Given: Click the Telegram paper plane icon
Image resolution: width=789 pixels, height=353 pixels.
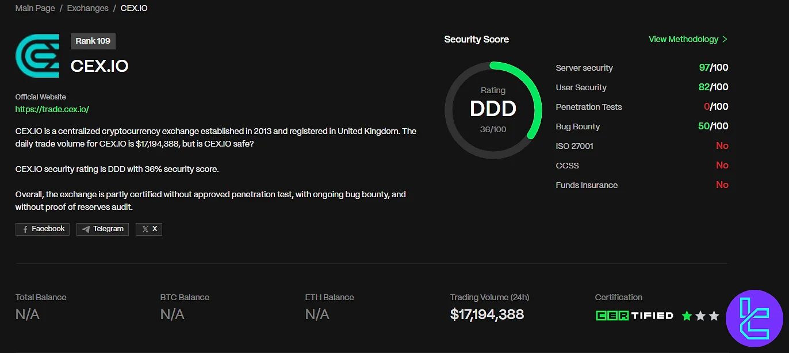Looking at the screenshot, I should pos(86,229).
